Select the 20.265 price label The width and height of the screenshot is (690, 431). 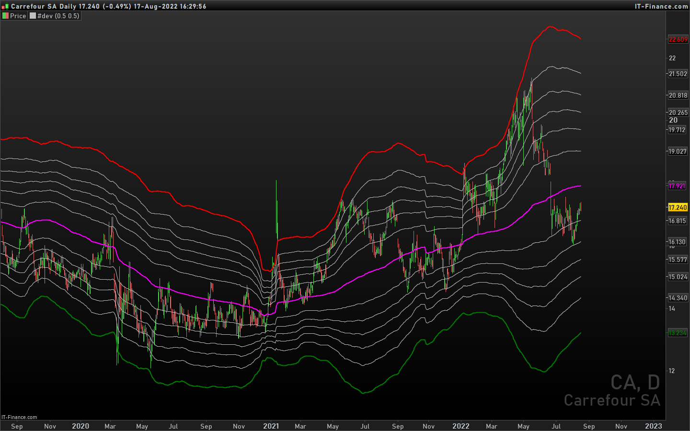pos(678,113)
